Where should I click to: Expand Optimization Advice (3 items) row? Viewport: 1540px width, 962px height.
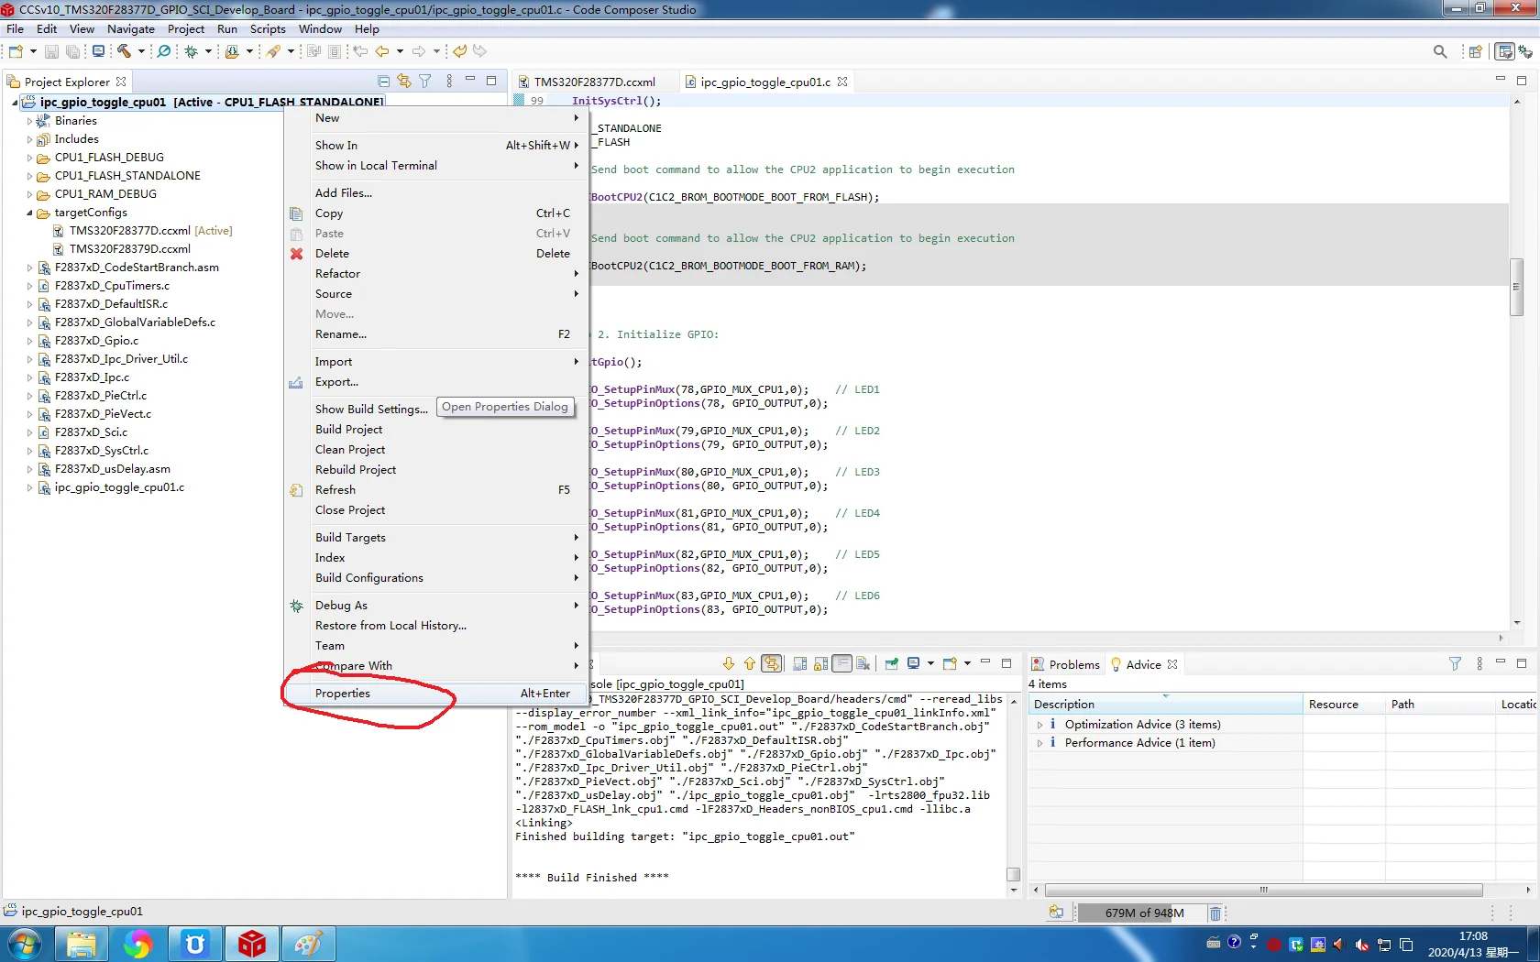point(1039,725)
